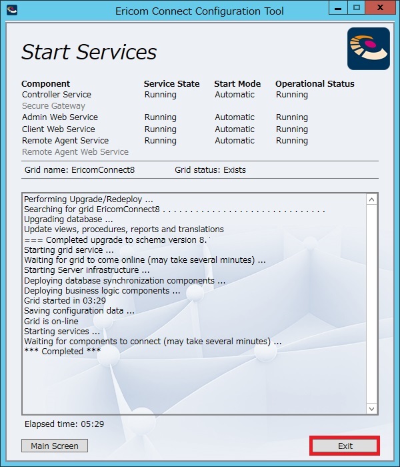
Task: Click the Client Web Service label
Action: coord(59,129)
